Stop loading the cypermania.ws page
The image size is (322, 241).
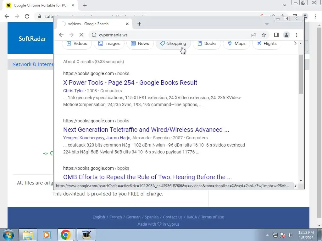click(81, 35)
